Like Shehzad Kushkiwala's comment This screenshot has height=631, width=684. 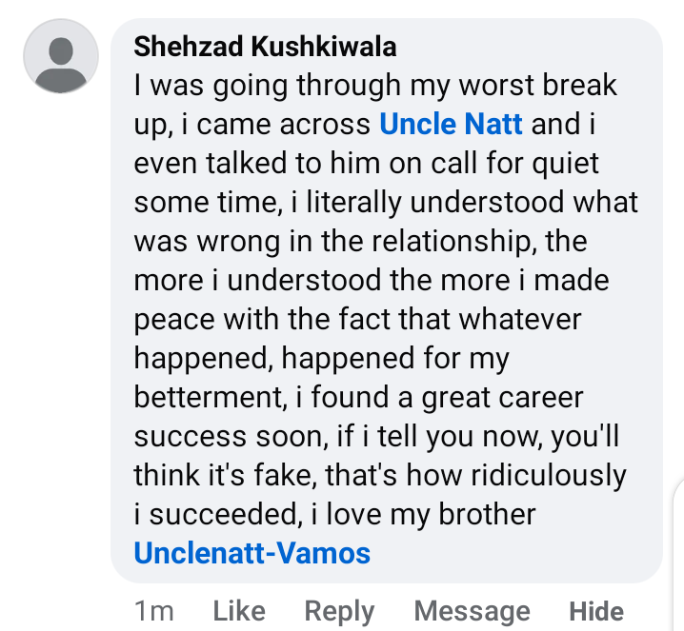point(238,611)
